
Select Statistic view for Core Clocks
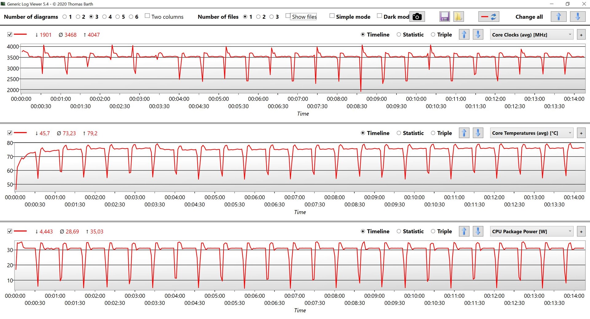(410, 35)
